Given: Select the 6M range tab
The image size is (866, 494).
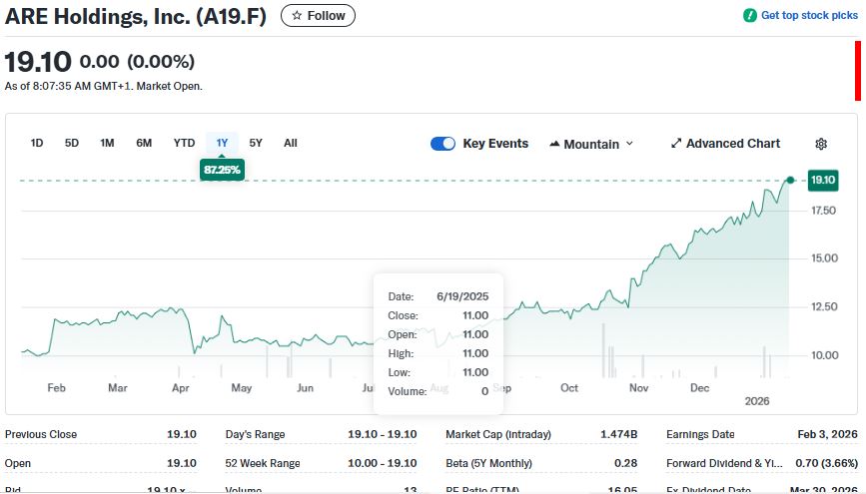Looking at the screenshot, I should click(x=144, y=143).
